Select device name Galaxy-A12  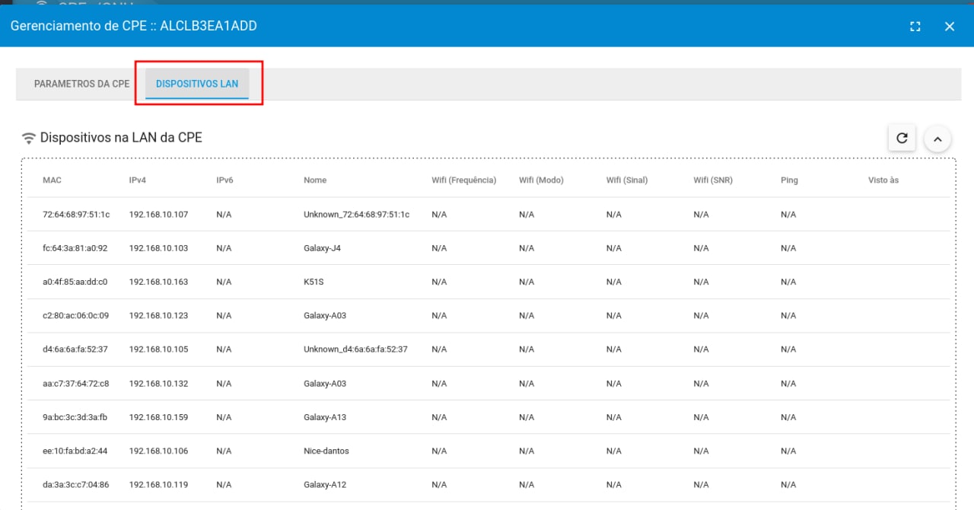(325, 485)
